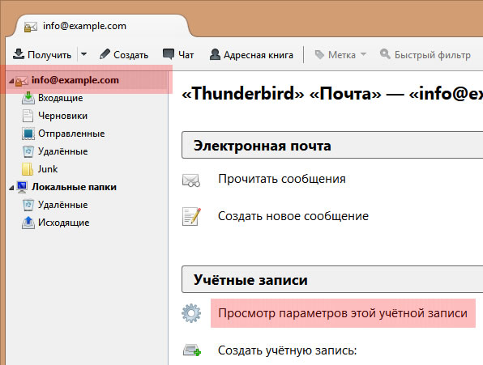This screenshot has width=483, height=365.
Task: Click Метка toolbar button label
Action: [342, 55]
